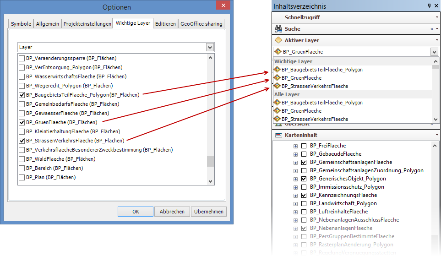Open the active layer combo box arrow
The width and height of the screenshot is (441, 256).
coord(434,52)
